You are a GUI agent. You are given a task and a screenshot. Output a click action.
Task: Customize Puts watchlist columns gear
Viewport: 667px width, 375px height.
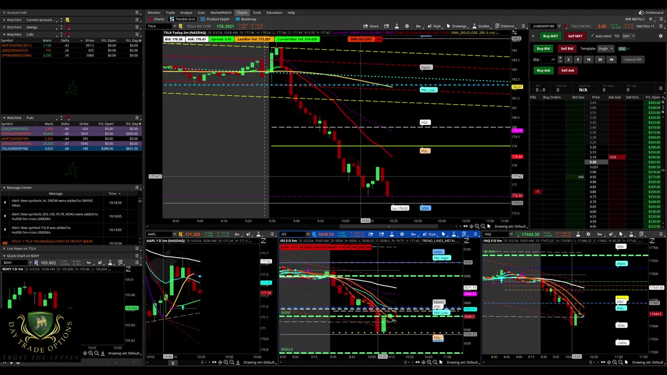click(140, 124)
